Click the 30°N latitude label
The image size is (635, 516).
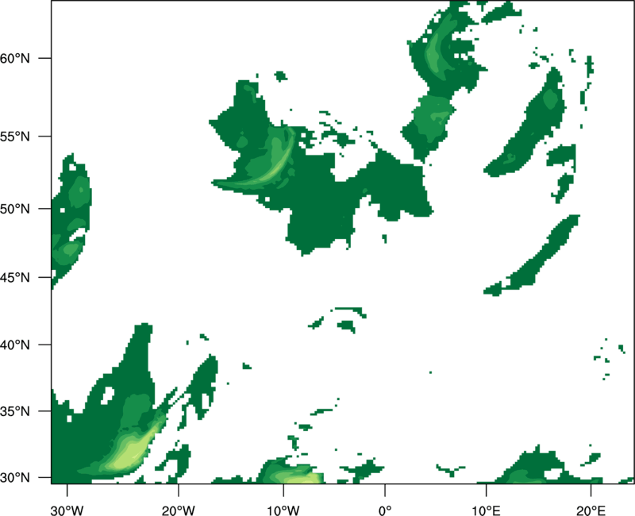pyautogui.click(x=15, y=478)
